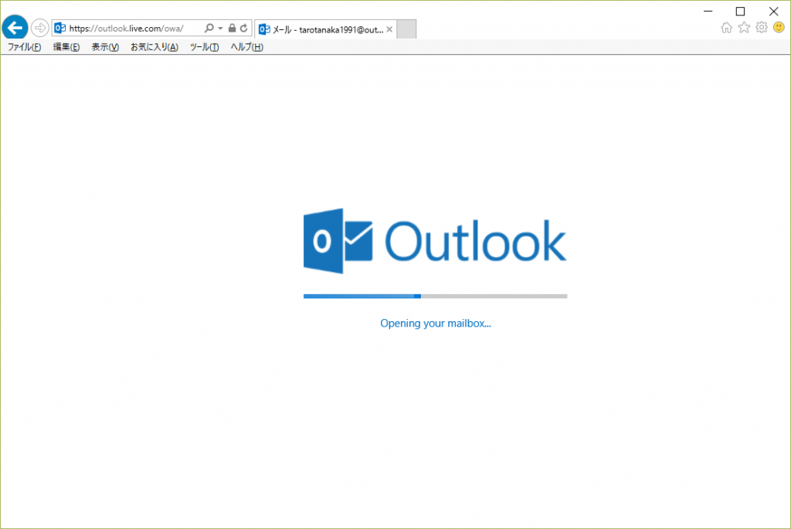Viewport: 791px width, 529px height.
Task: View security report via lock icon
Action: click(x=232, y=29)
